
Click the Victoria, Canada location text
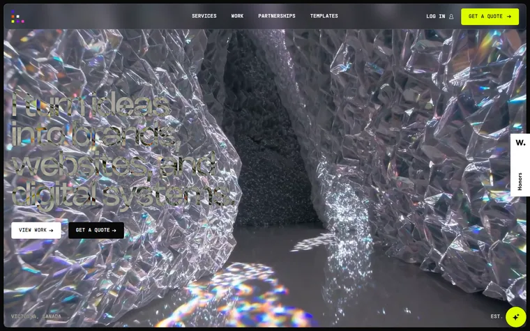(36, 316)
